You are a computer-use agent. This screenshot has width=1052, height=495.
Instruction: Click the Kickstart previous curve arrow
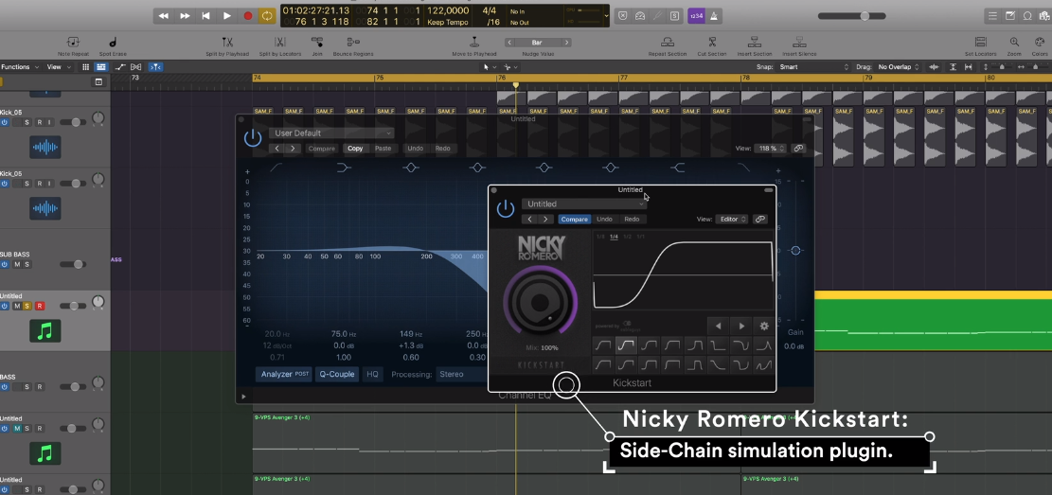[719, 326]
